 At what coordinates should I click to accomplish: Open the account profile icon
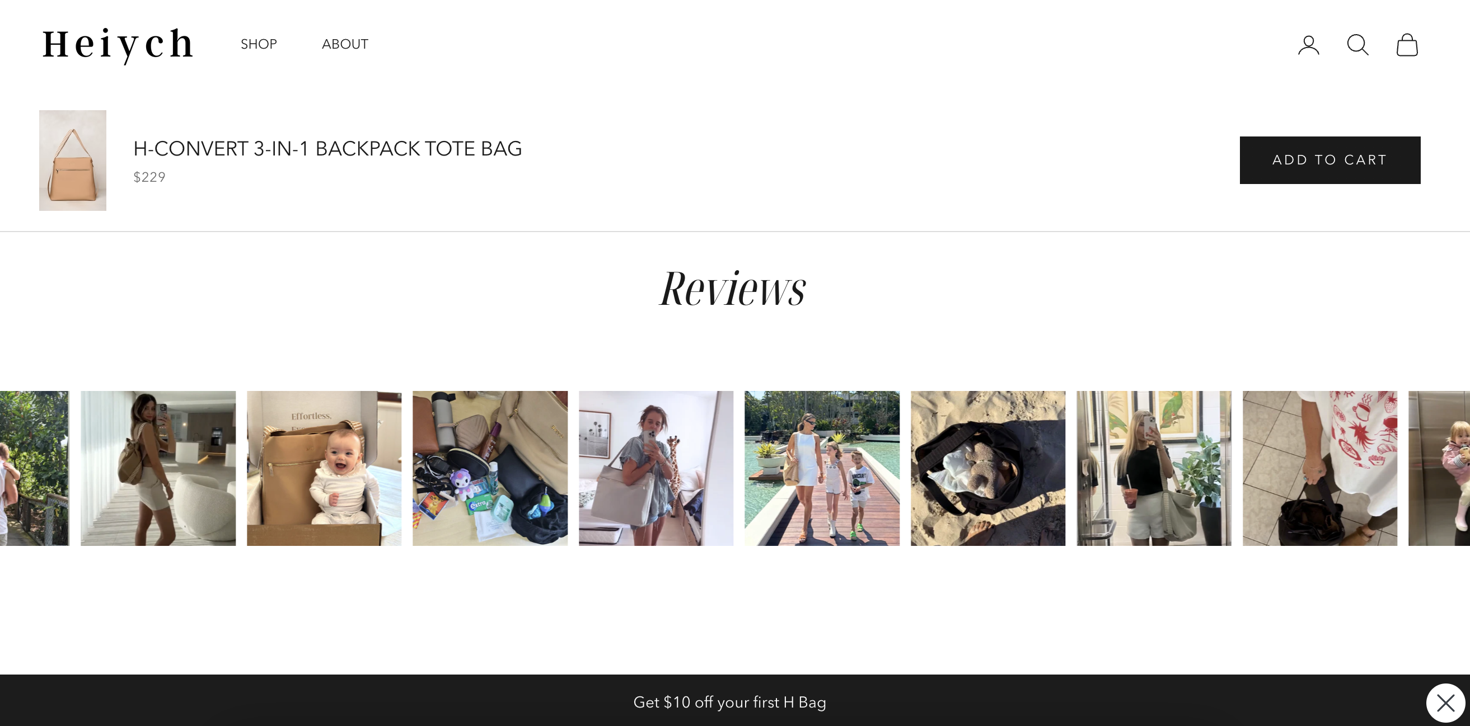click(1309, 45)
